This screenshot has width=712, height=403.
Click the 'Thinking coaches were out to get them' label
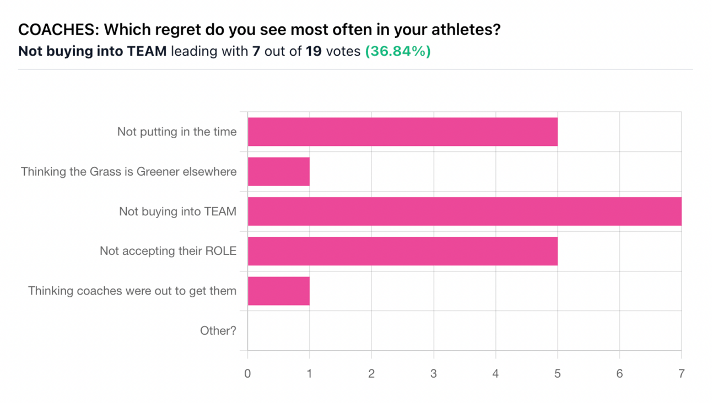(x=132, y=291)
